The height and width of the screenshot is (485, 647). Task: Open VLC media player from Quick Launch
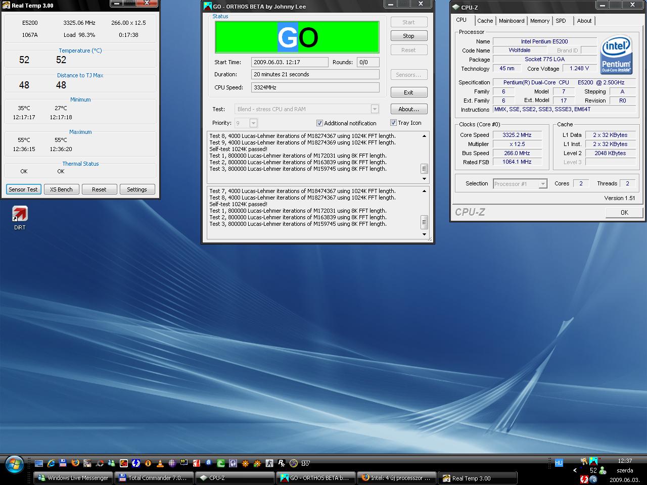[160, 463]
